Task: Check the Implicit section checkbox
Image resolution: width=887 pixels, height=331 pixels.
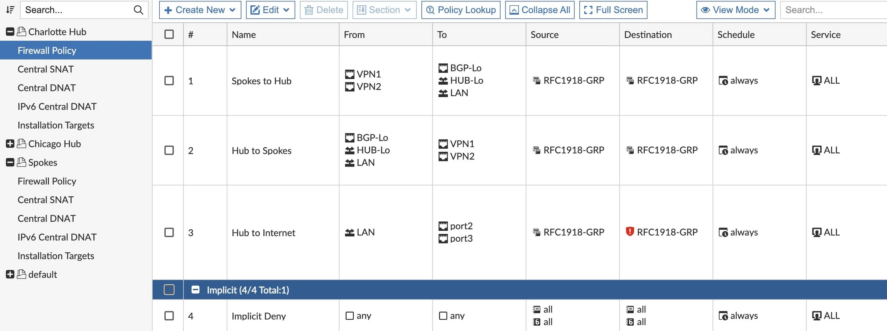Action: (x=169, y=290)
